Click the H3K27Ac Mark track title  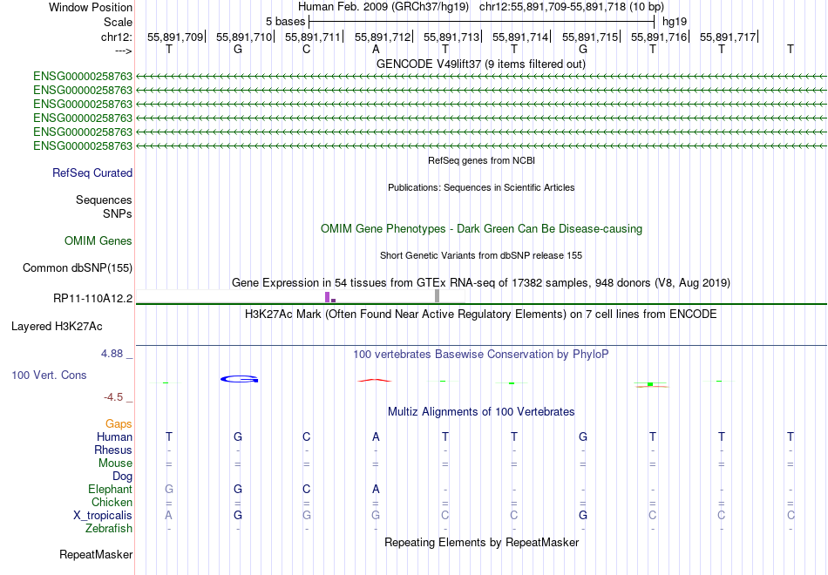pyautogui.click(x=481, y=315)
